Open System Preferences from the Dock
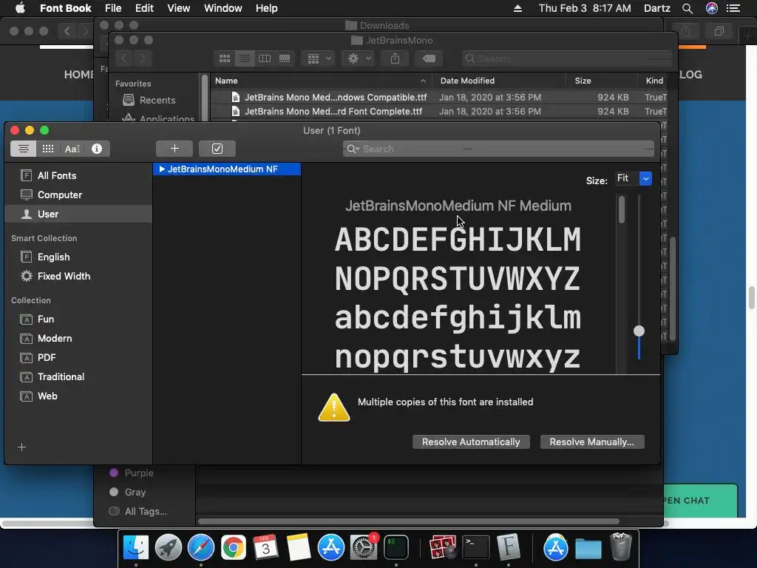Viewport: 757px width, 568px height. (x=364, y=548)
